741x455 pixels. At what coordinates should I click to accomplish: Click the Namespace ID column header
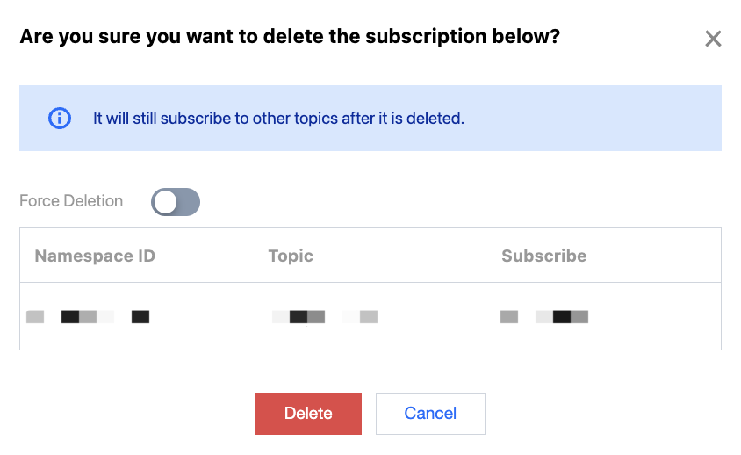pyautogui.click(x=95, y=256)
